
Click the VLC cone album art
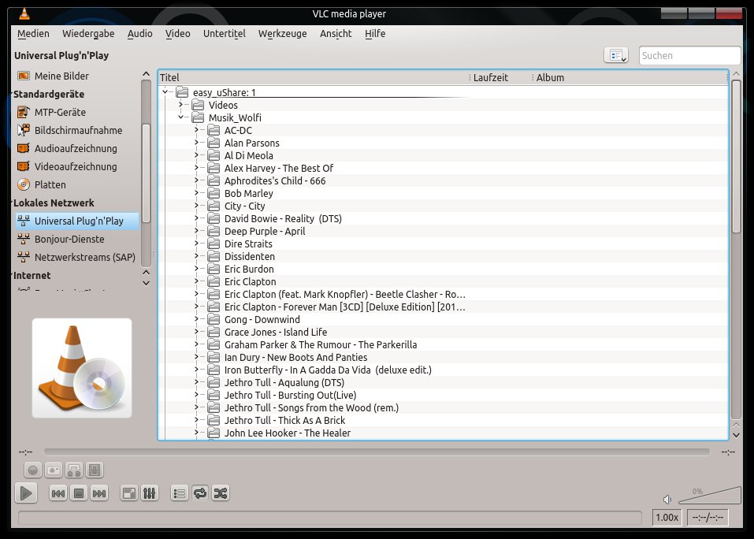pos(82,368)
